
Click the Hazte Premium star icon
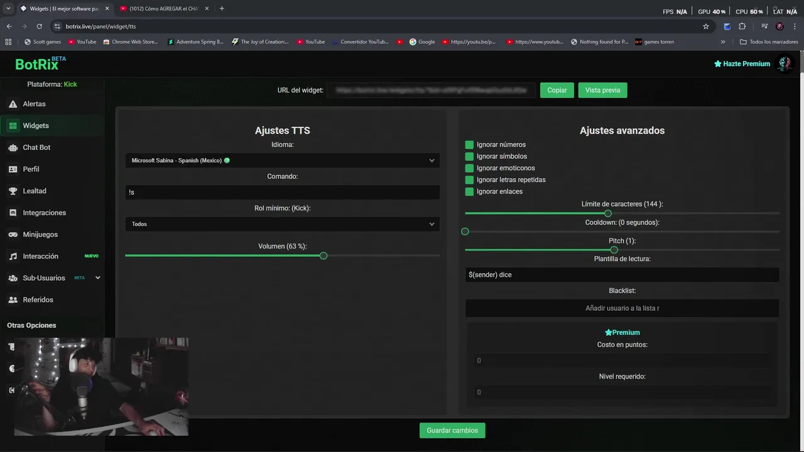tap(718, 64)
